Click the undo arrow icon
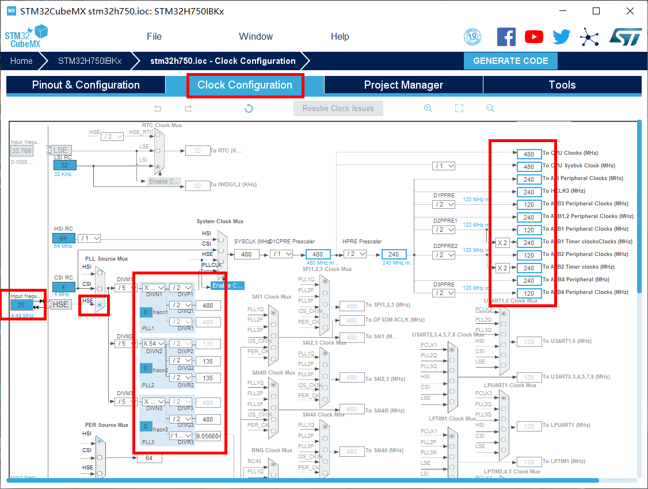Screen dimensions: 648x489 (x=158, y=108)
